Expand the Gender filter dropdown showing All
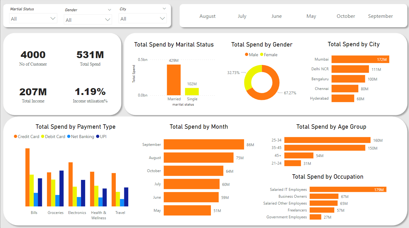Screen dimensions: 409x228 pos(88,20)
